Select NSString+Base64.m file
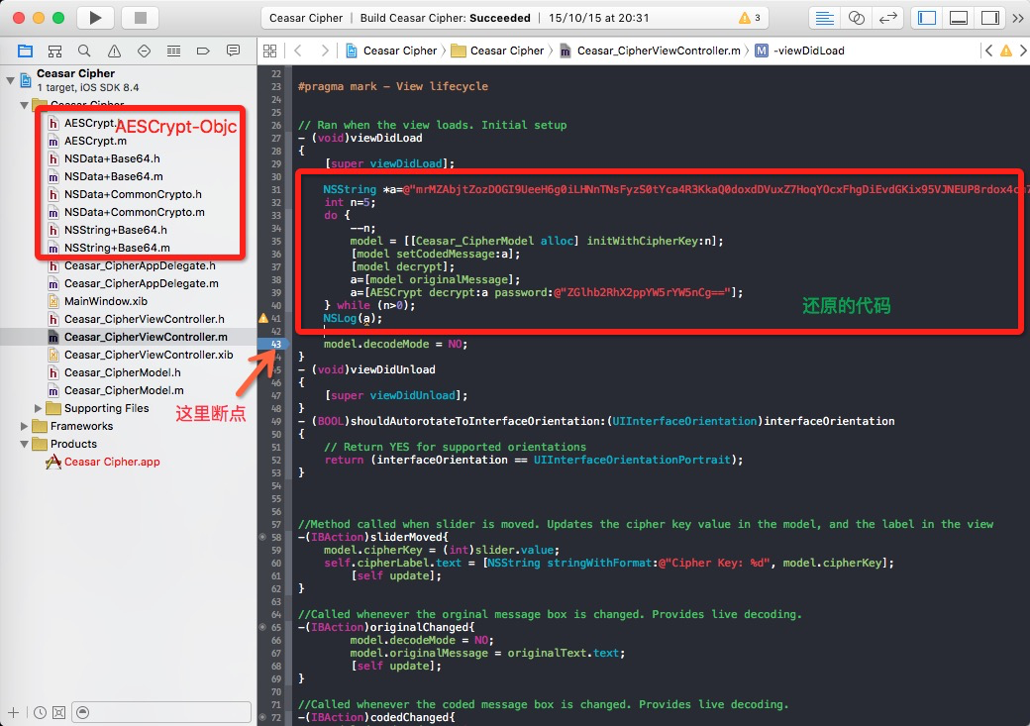 coord(117,248)
